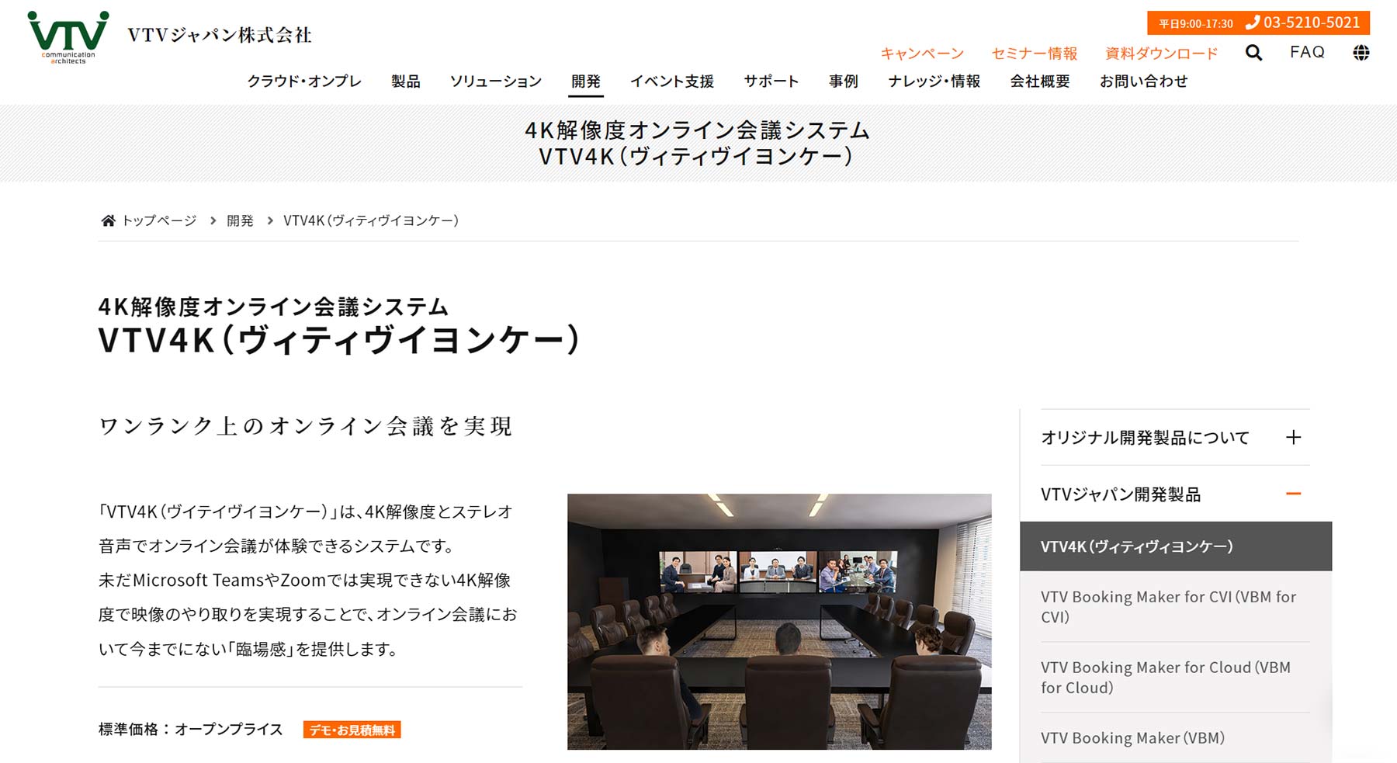
Task: Click ワンランク上のオンライン会議を実現 heading
Action: coord(306,426)
